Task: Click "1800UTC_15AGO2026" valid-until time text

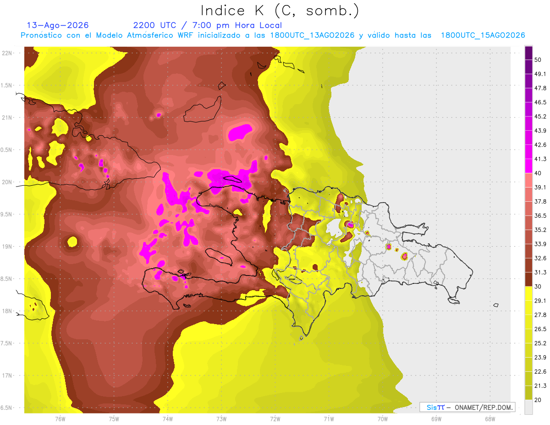Action: [483, 35]
